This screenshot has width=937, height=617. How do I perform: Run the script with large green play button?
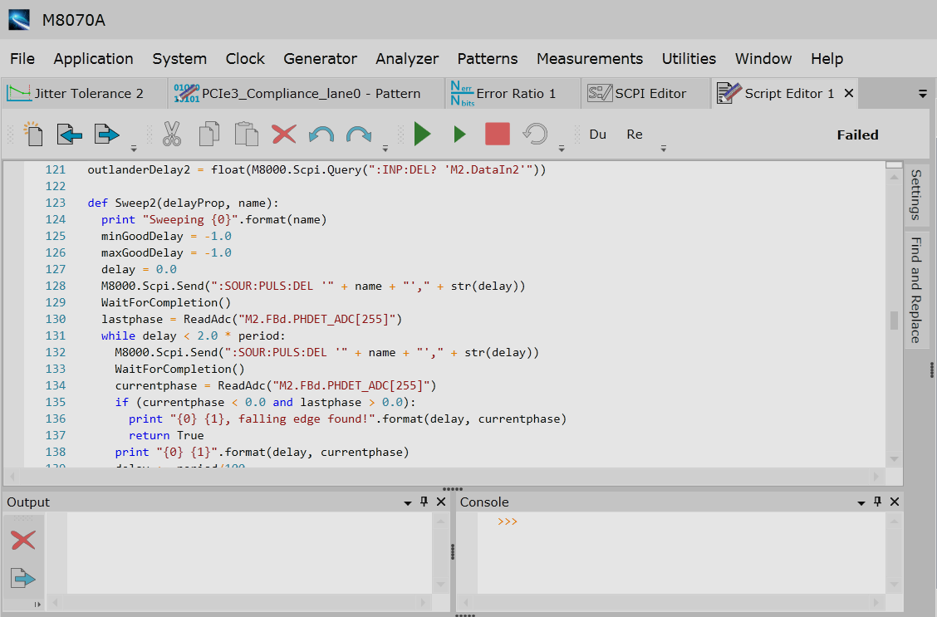click(x=422, y=134)
